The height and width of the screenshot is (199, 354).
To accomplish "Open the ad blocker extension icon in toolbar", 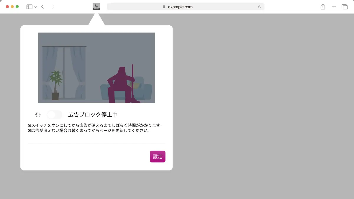I will point(97,6).
